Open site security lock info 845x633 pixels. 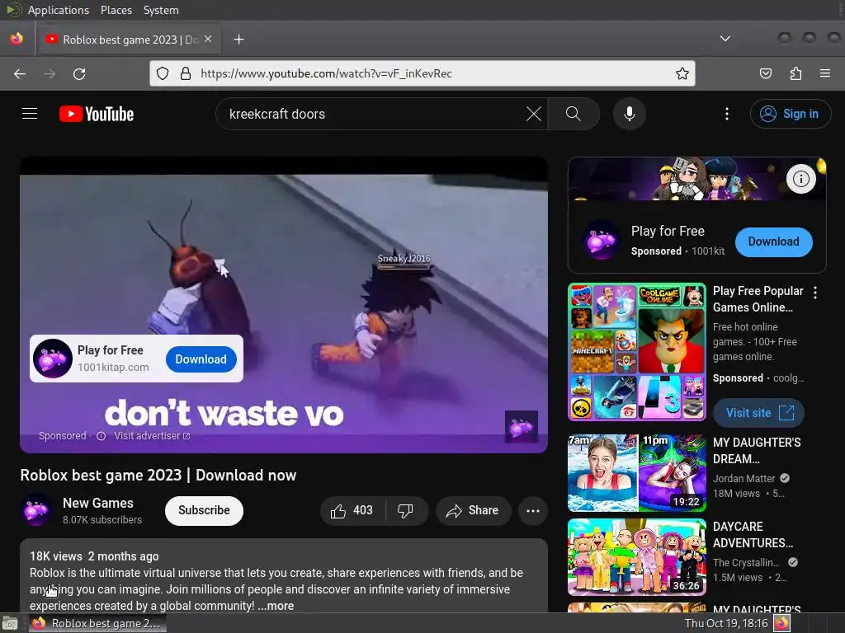coord(186,73)
